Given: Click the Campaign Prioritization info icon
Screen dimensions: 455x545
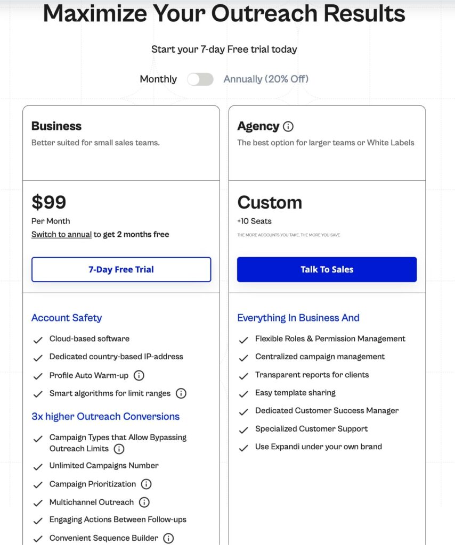Looking at the screenshot, I should tap(146, 484).
